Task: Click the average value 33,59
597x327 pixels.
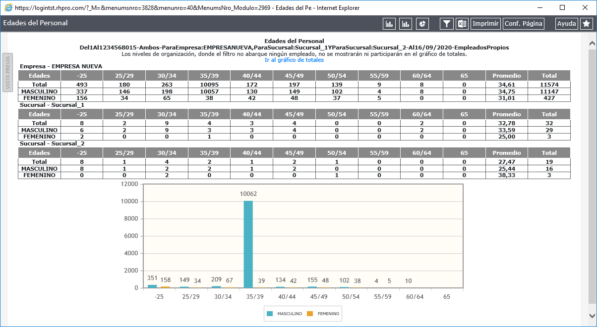Action: 507,130
